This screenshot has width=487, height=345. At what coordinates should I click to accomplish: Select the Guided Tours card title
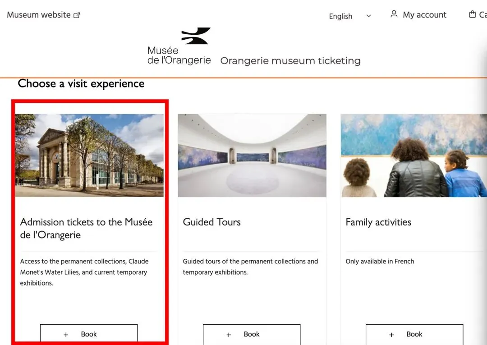pyautogui.click(x=212, y=222)
